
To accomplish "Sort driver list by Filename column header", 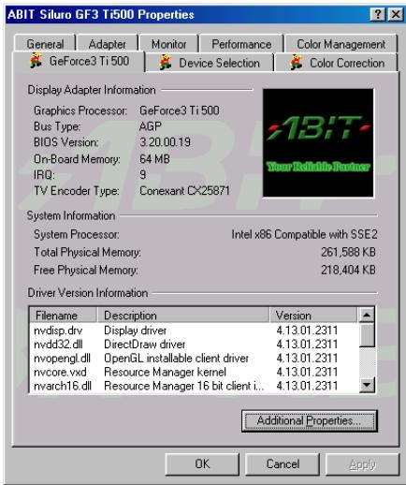I will [x=64, y=316].
